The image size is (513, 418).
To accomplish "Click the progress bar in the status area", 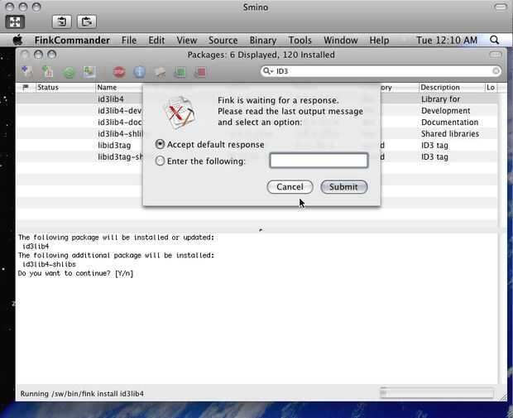I will 436,393.
